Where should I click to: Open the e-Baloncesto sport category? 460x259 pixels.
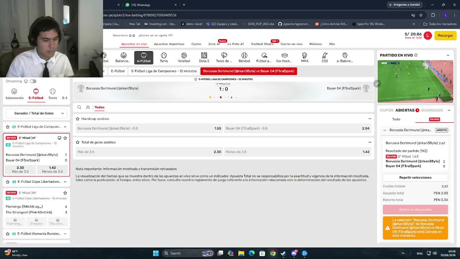coord(345,58)
